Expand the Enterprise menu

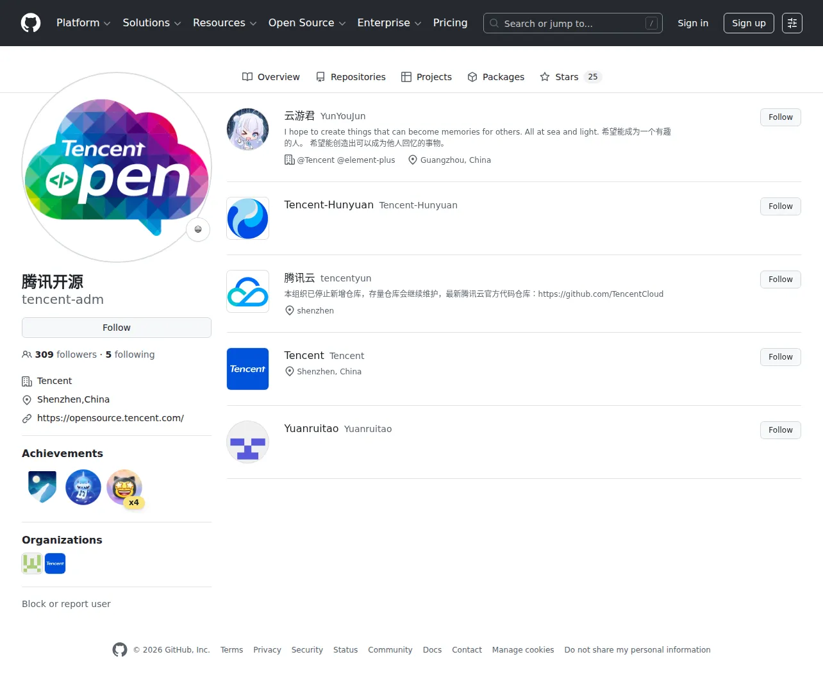[x=389, y=23]
